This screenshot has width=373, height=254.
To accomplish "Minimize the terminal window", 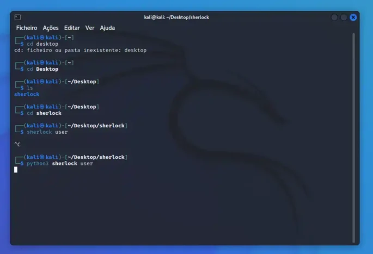I will 334,17.
